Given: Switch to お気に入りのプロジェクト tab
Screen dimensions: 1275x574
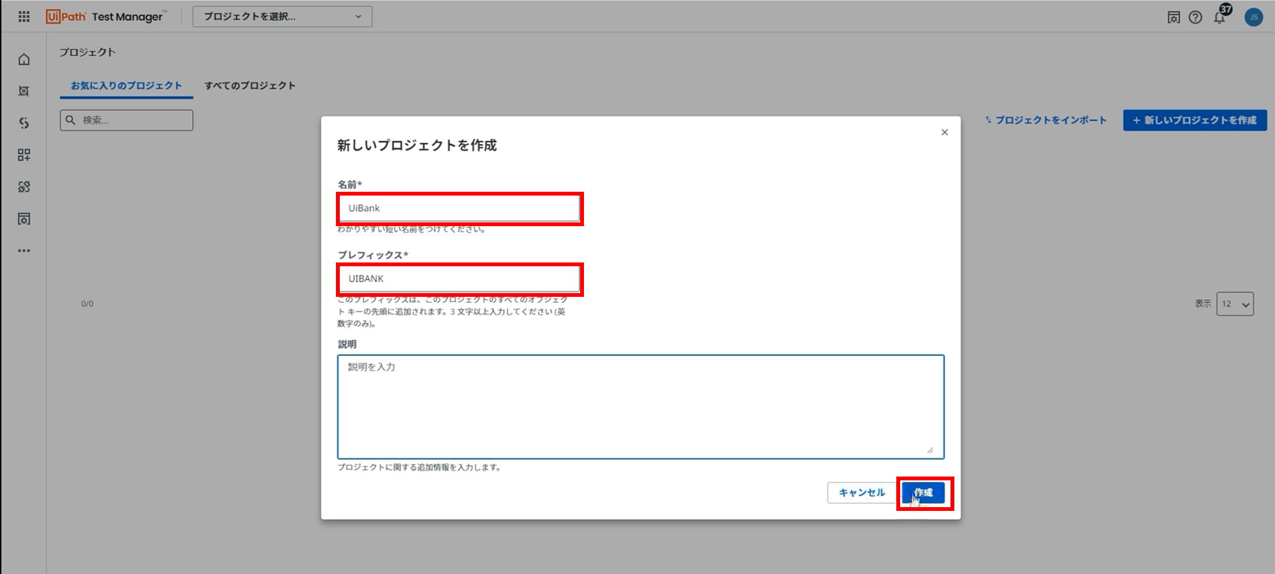Looking at the screenshot, I should (126, 85).
